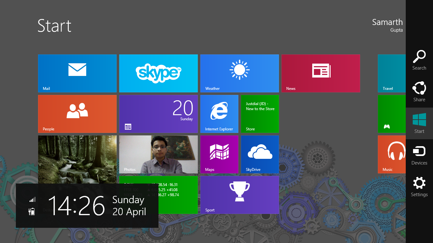Open the Weather tile
433x243 pixels.
[x=240, y=73]
